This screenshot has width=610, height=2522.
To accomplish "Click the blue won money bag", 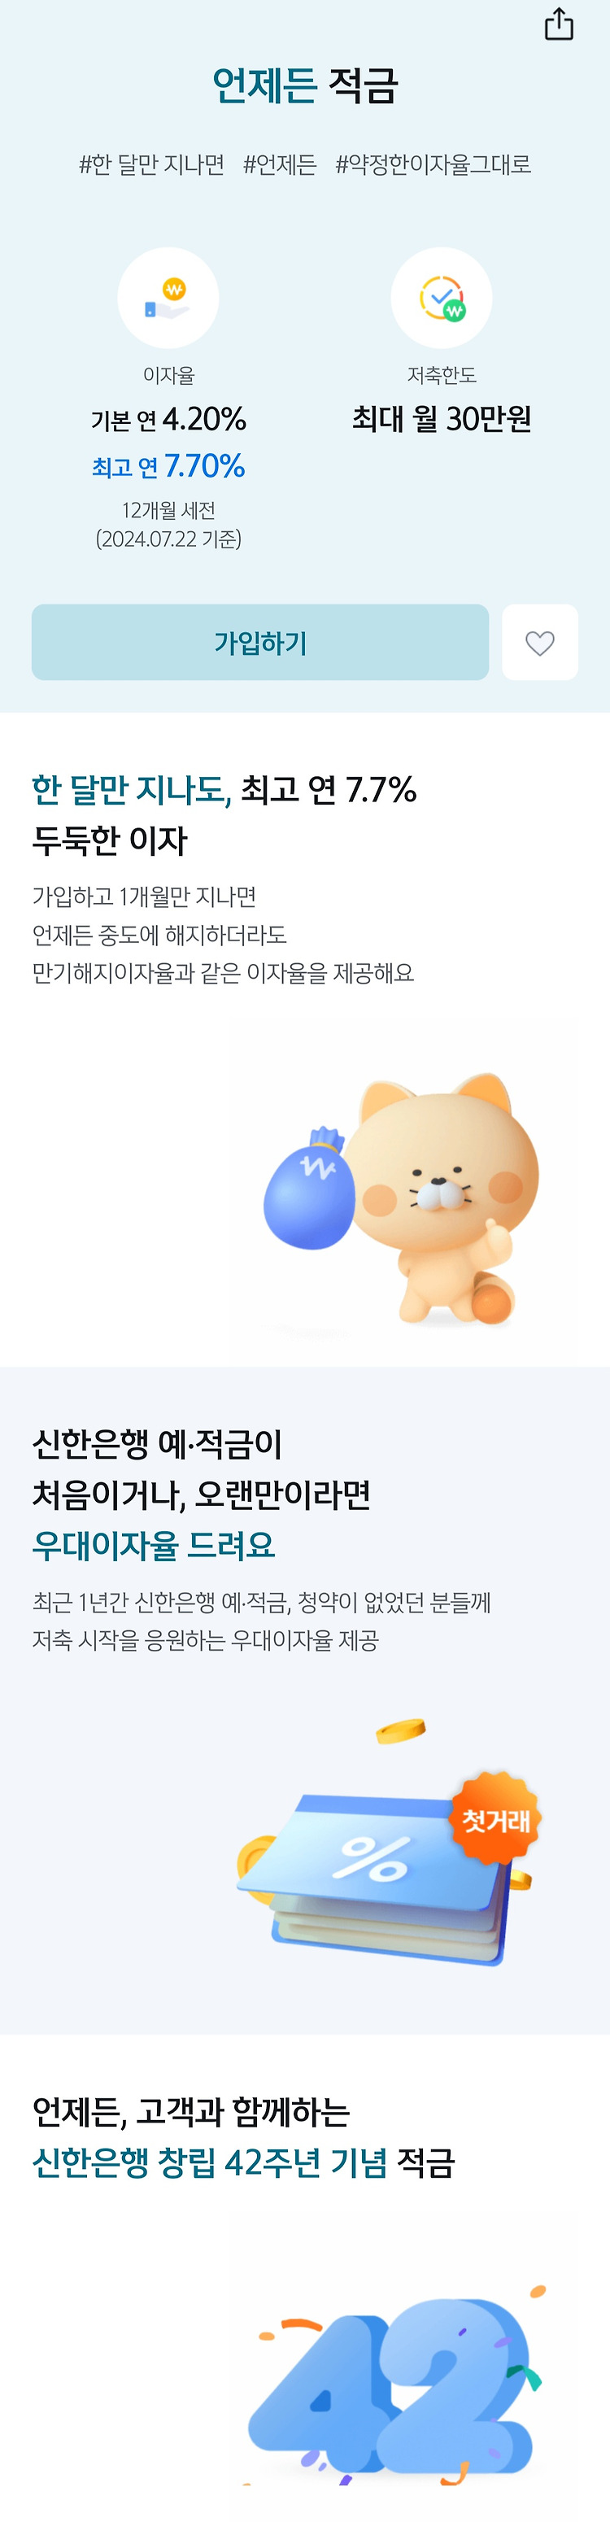I will [x=308, y=1189].
